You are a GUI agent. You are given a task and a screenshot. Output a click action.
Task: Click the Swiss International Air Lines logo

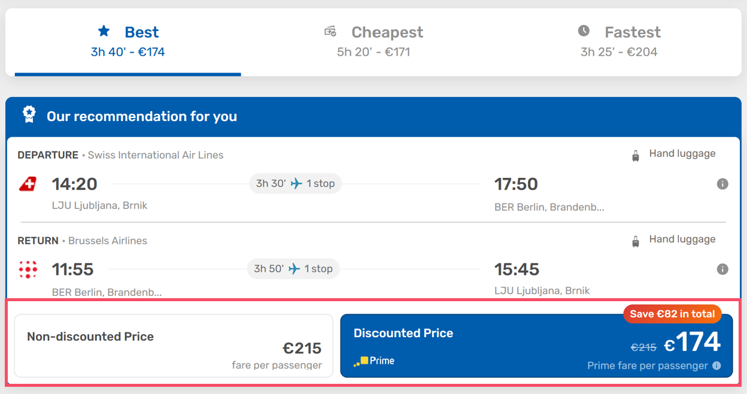(28, 184)
